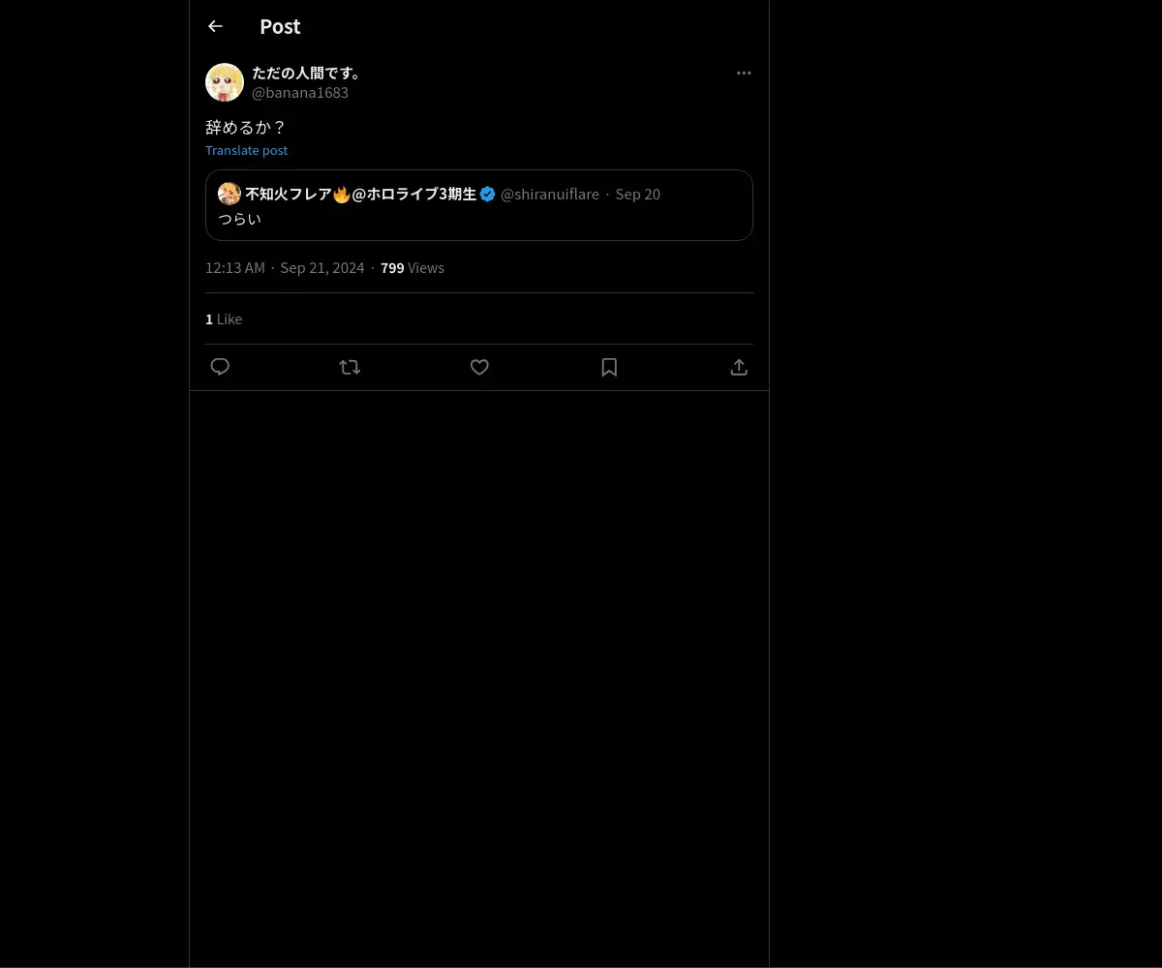View the 1 Like list
The width and height of the screenshot is (1162, 968).
[224, 319]
